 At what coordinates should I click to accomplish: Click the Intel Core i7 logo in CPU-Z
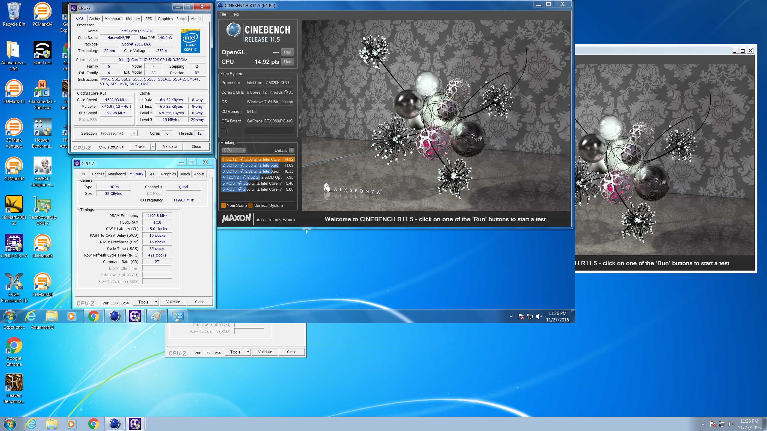pos(190,41)
